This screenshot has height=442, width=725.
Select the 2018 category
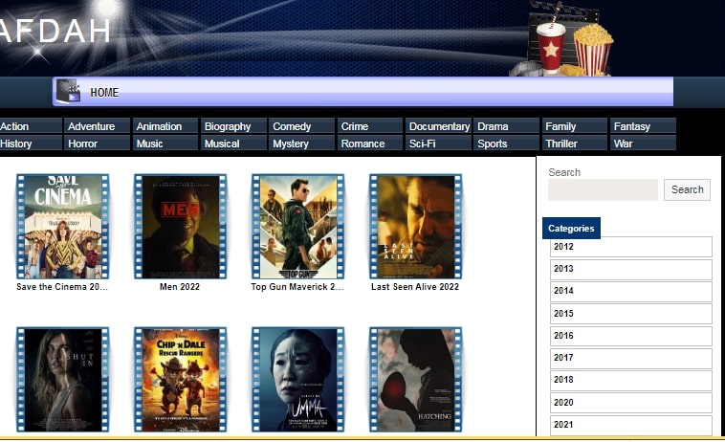click(631, 381)
